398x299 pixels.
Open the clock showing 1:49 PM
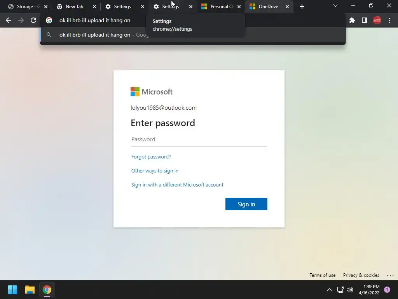(369, 290)
